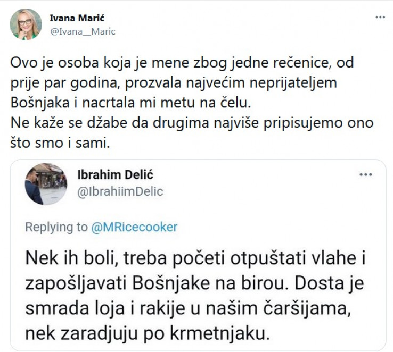393x352 pixels.
Task: Open the @Ivana__Maric handle link
Action: [x=83, y=31]
